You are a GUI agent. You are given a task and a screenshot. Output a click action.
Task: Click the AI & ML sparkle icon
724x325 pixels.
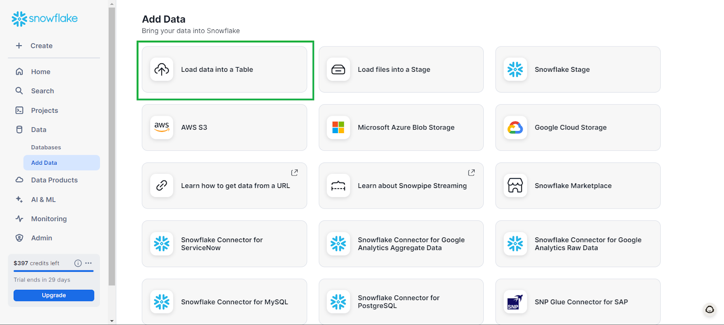click(x=19, y=199)
